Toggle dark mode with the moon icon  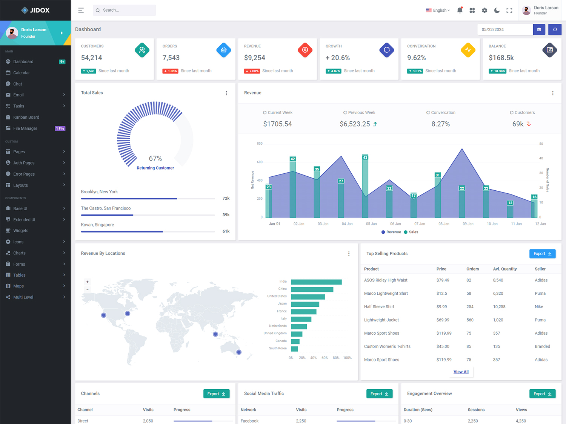[x=497, y=10]
